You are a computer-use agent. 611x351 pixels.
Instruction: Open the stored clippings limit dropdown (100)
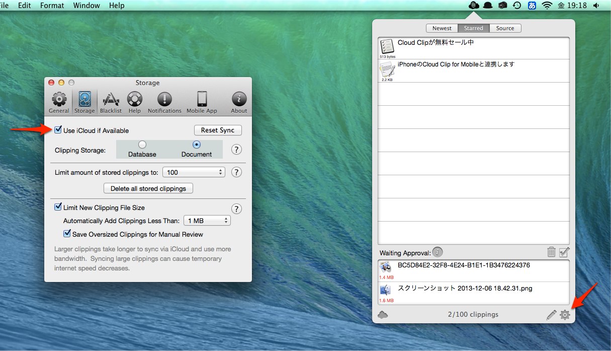click(x=194, y=172)
